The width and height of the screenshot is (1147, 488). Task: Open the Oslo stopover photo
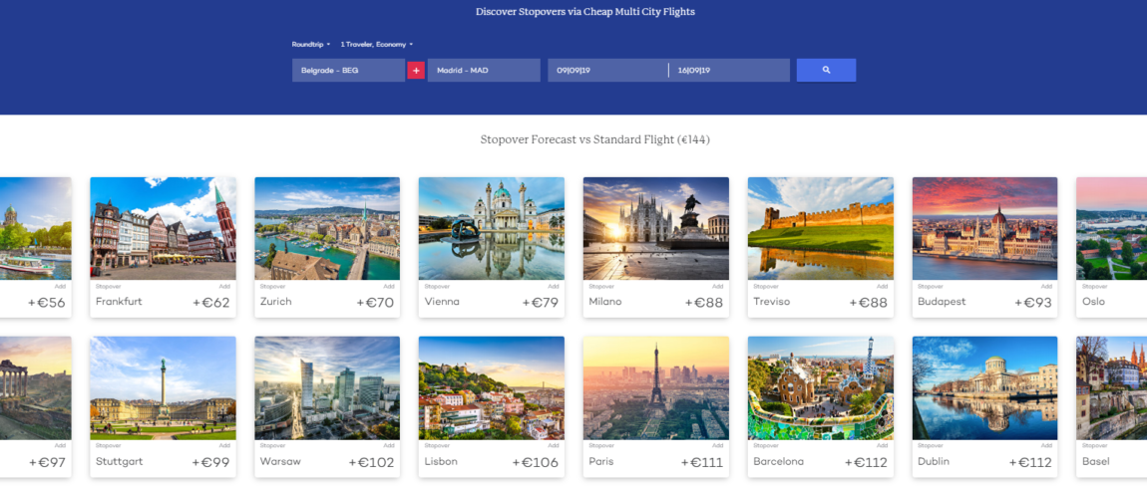click(x=1111, y=229)
